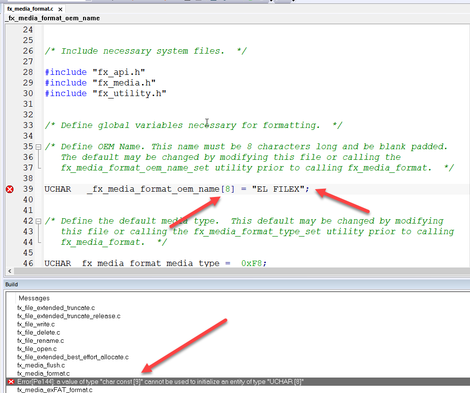Click the Build panel title

(x=12, y=284)
